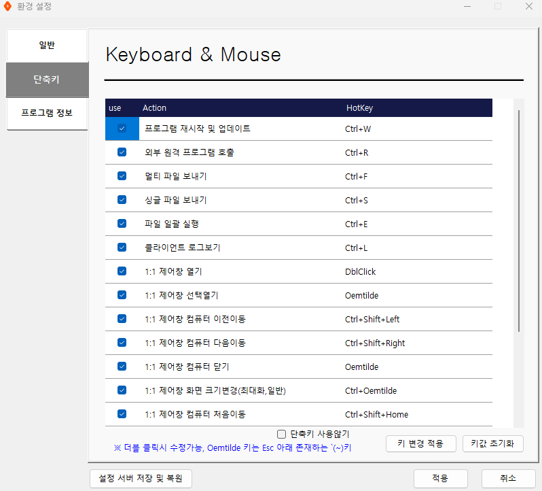Uncheck 프로그램 재시작 및 업데이트 checkbox
Viewport: 542px width, 491px height.
pyautogui.click(x=122, y=129)
